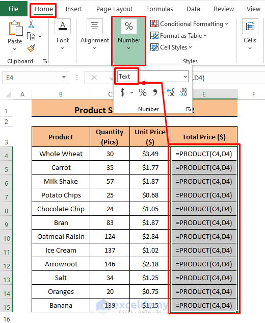Click Increase Decimal icon
Viewport: 265px width, 323px height.
pyautogui.click(x=171, y=92)
